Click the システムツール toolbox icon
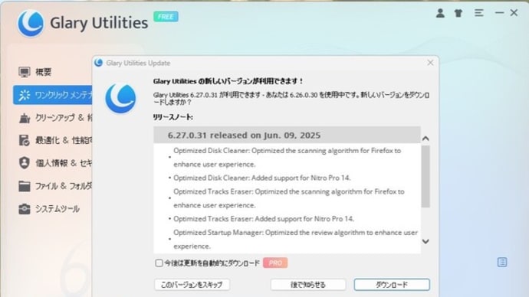This screenshot has width=529, height=297. click(25, 209)
